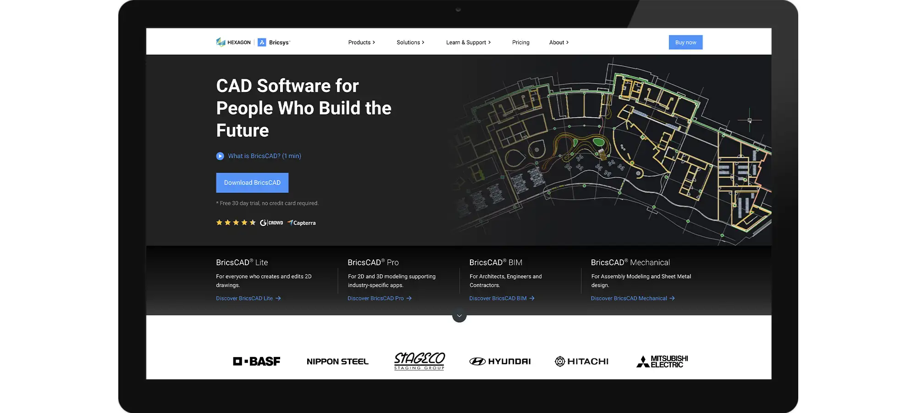The image size is (917, 413).
Task: Open the Learn & Support dropdown
Action: (468, 42)
